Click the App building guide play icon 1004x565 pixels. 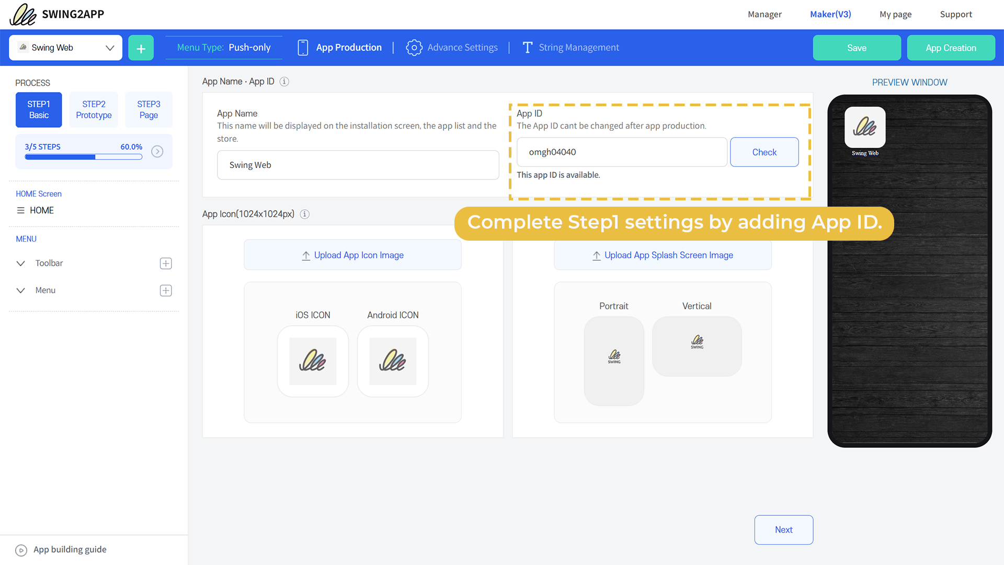tap(21, 550)
